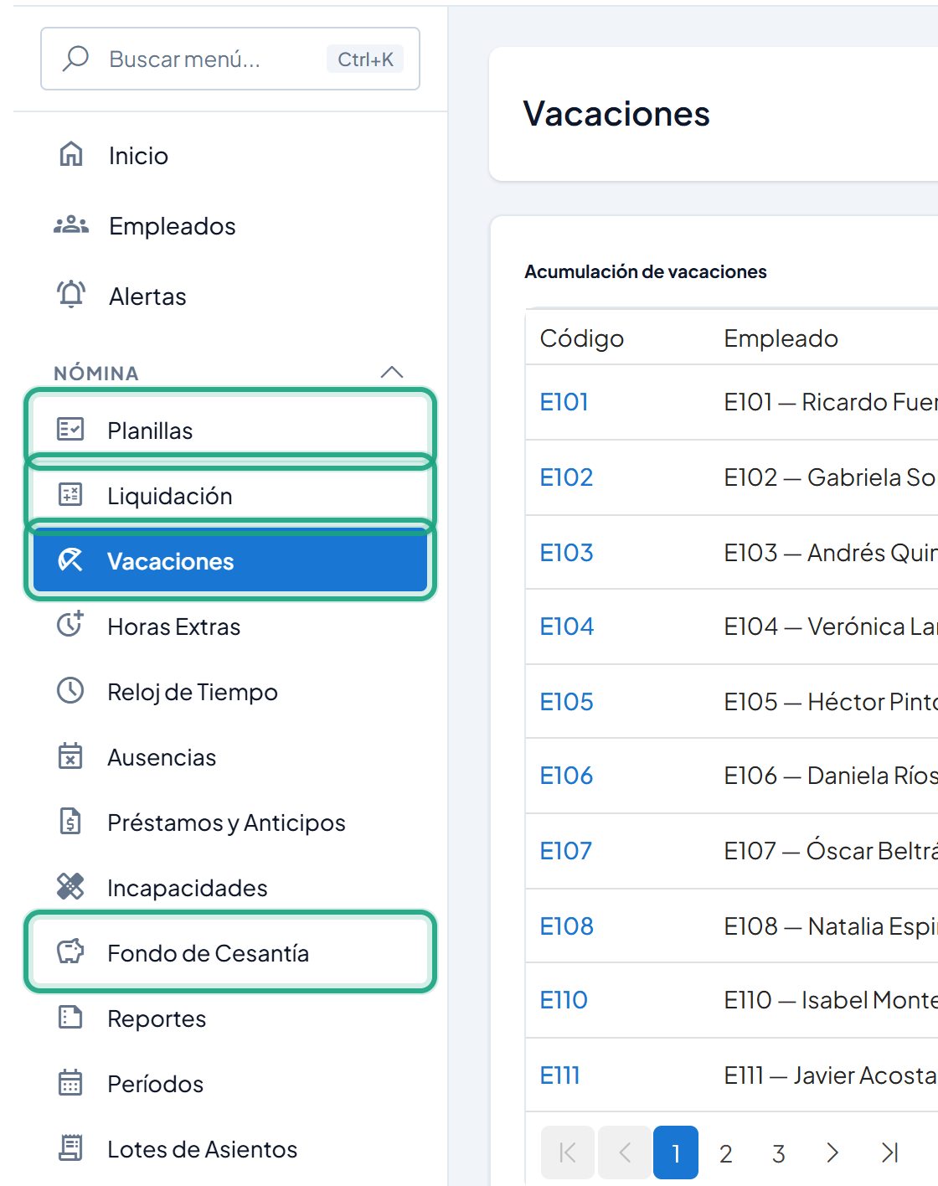
Task: Open employee code link E111
Action: (559, 1075)
